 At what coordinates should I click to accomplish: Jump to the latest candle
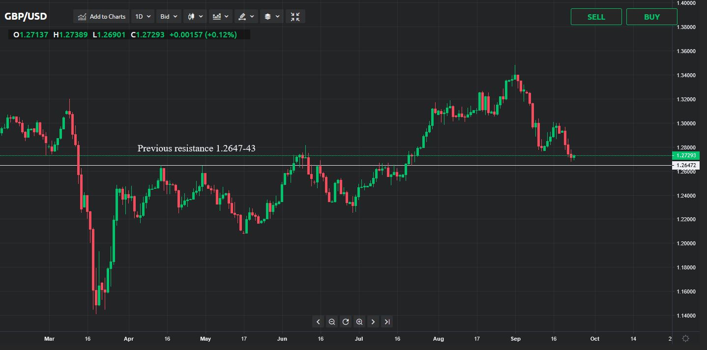[x=387, y=322]
